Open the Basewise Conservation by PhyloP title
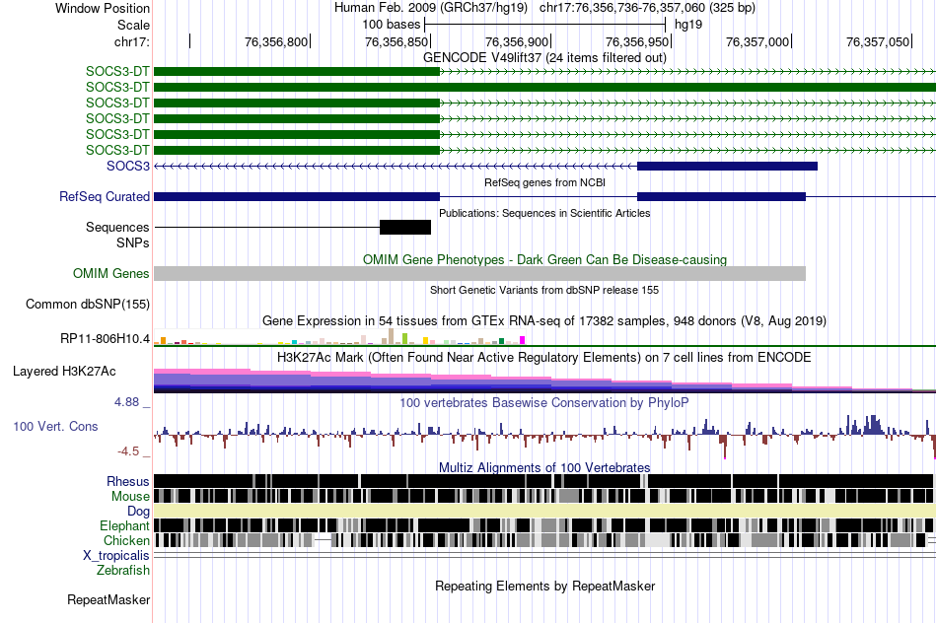The image size is (937, 623). (x=544, y=403)
